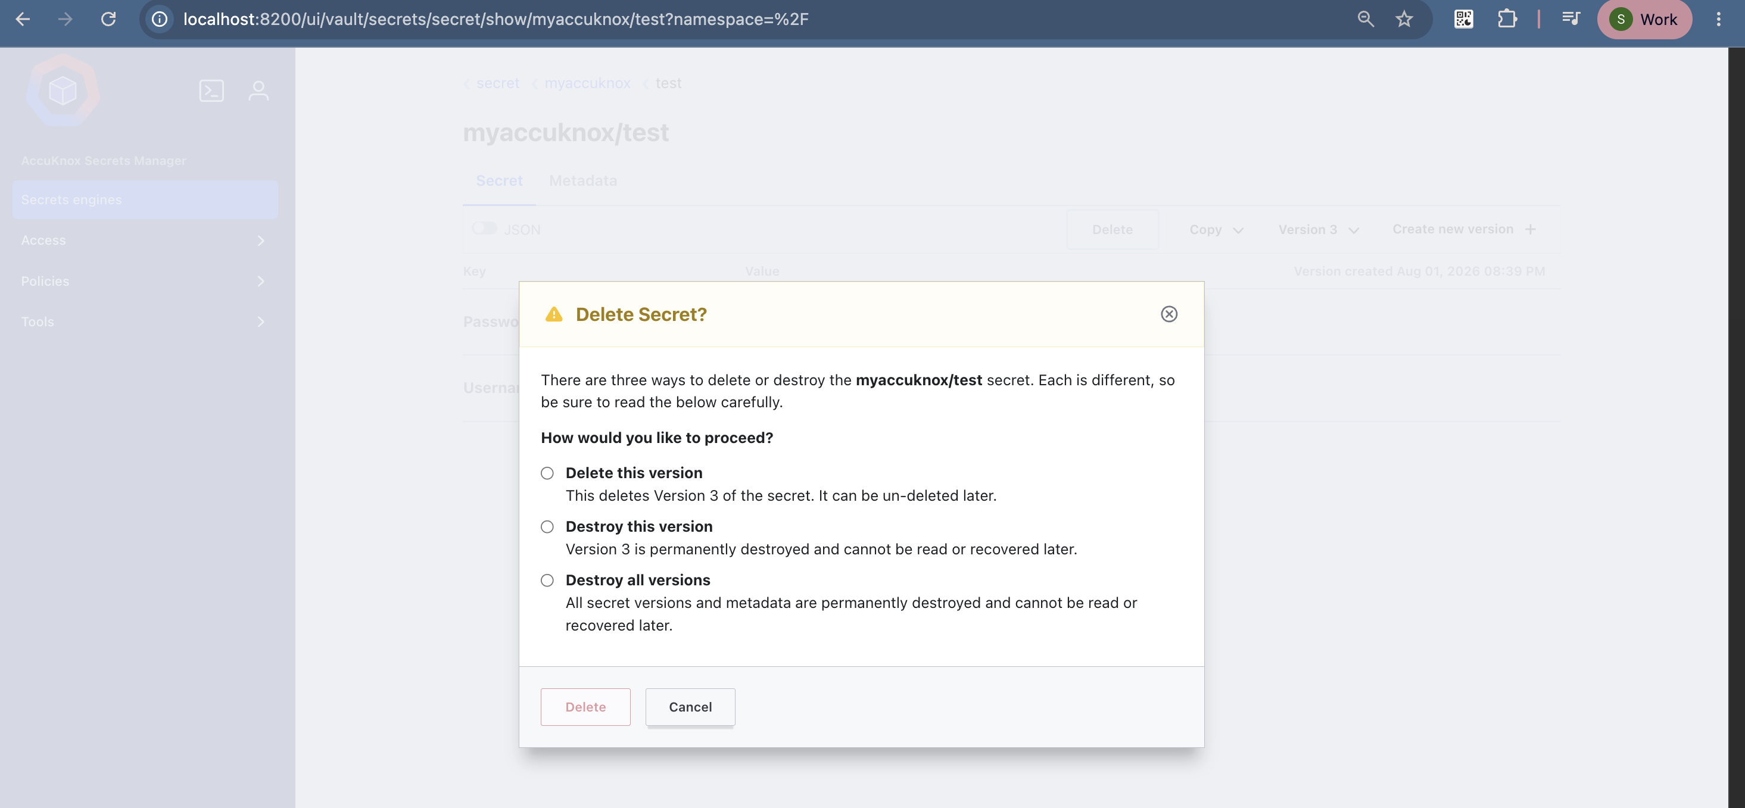Open the QR code extension icon

click(x=1463, y=19)
